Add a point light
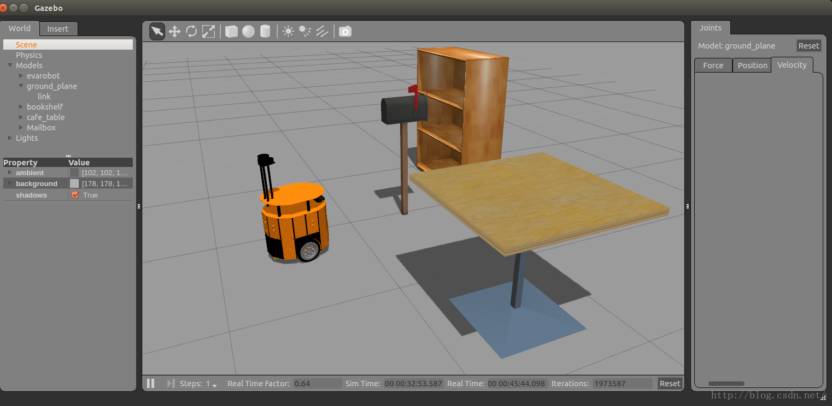The image size is (832, 406). pyautogui.click(x=288, y=31)
